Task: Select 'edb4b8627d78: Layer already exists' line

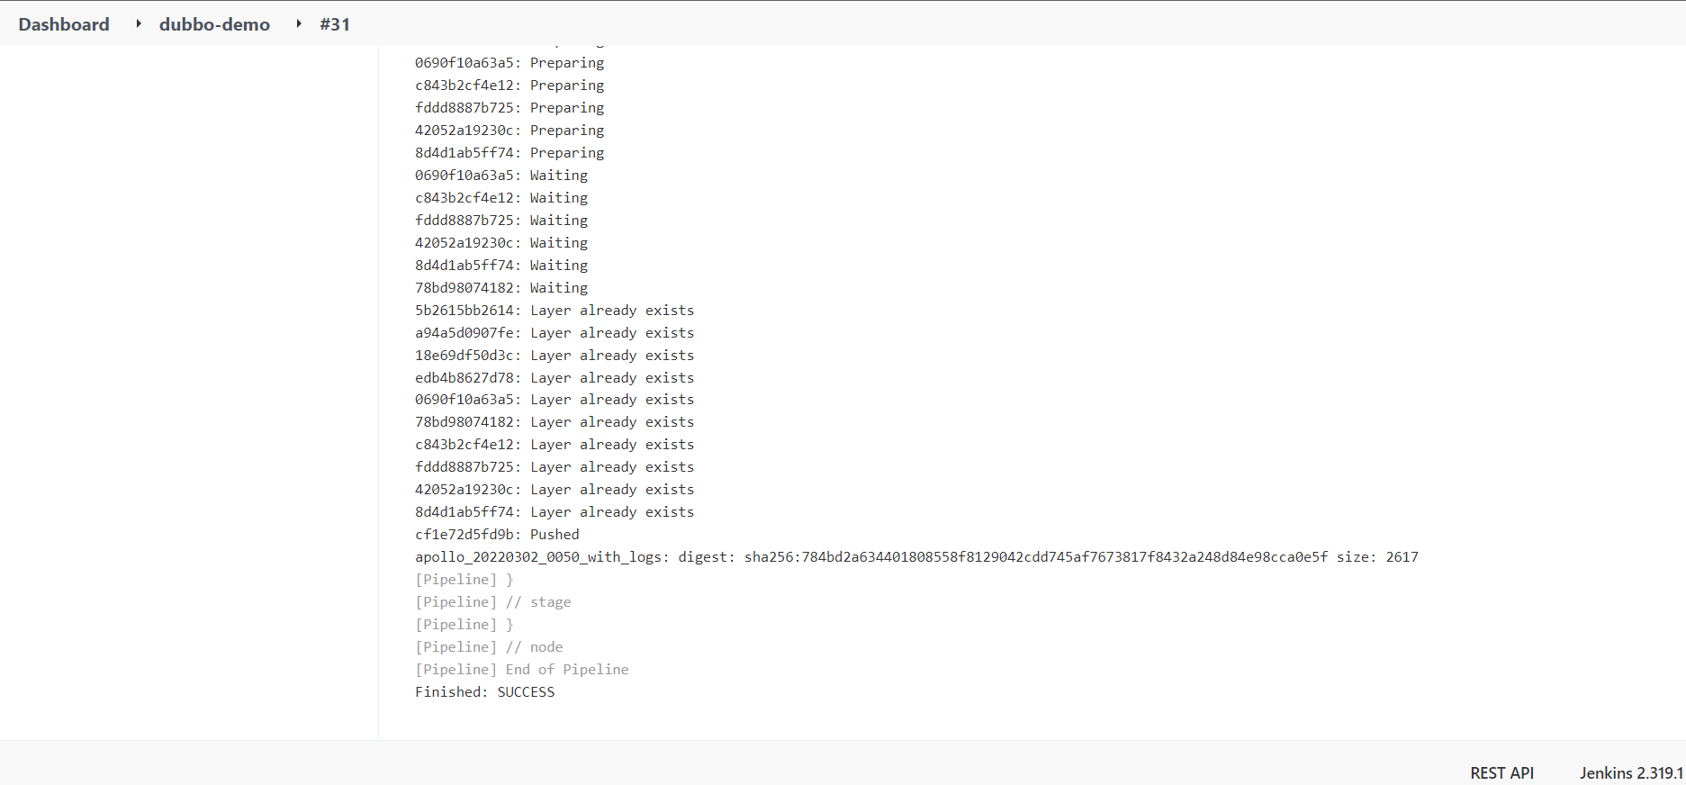Action: click(554, 377)
